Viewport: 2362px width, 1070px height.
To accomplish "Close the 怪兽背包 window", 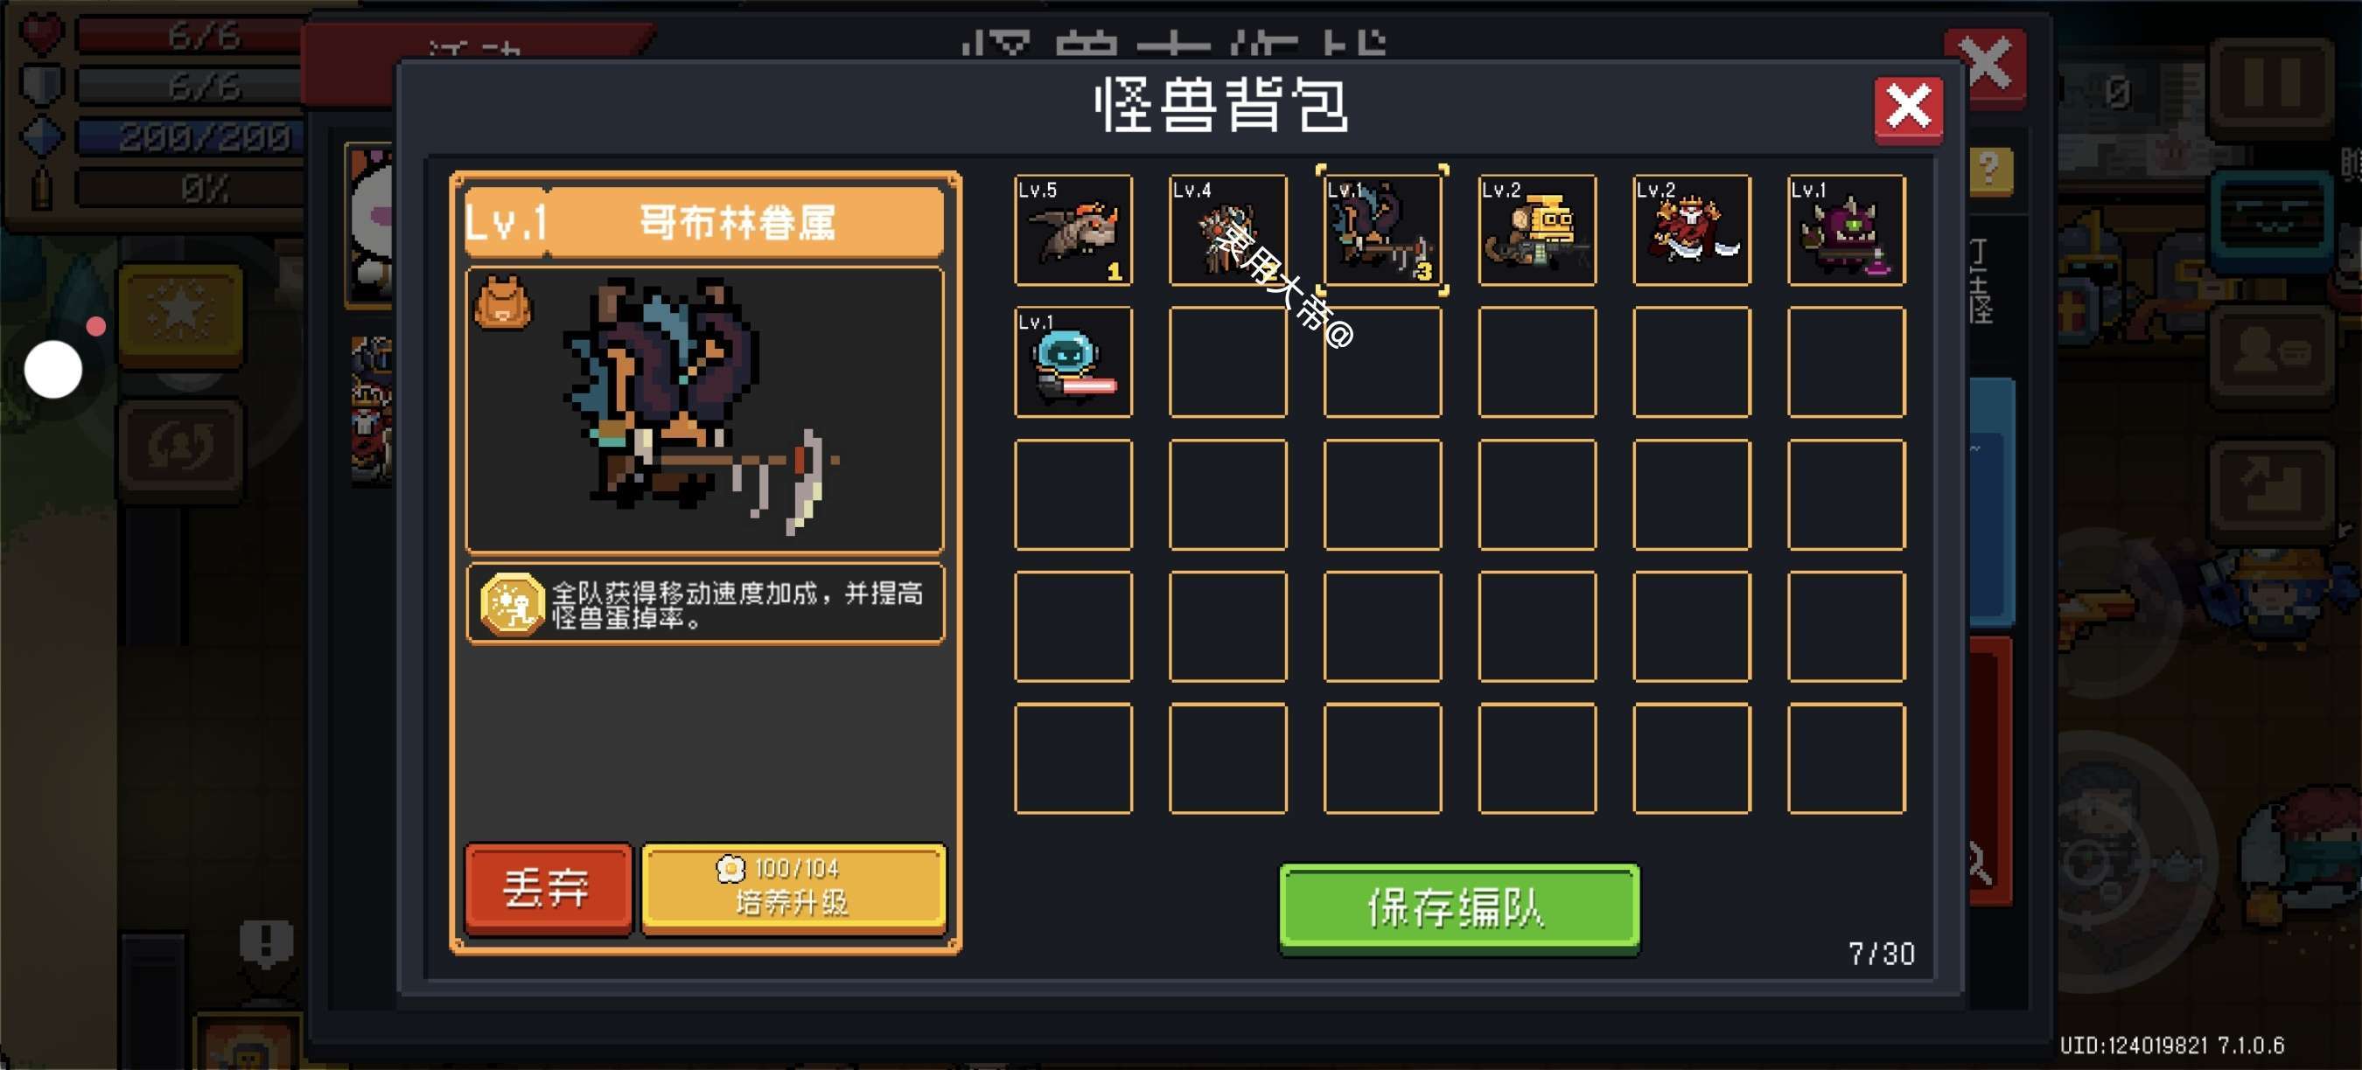I will pos(1908,109).
